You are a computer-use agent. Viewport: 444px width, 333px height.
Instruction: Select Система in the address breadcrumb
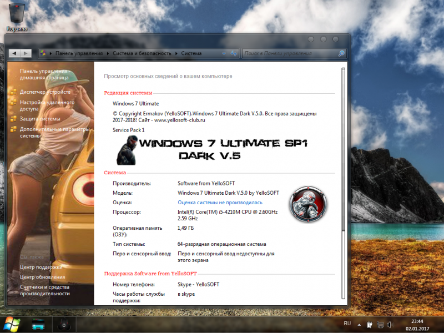point(191,53)
